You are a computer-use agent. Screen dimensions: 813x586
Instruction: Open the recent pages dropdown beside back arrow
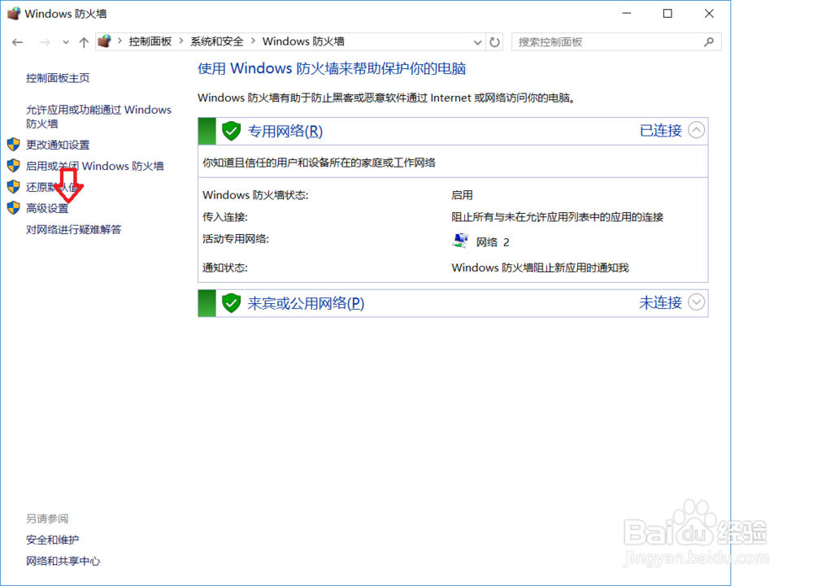coord(65,41)
